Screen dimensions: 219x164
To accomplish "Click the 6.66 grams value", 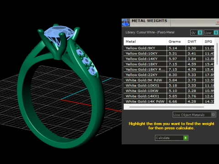I will [173, 101].
